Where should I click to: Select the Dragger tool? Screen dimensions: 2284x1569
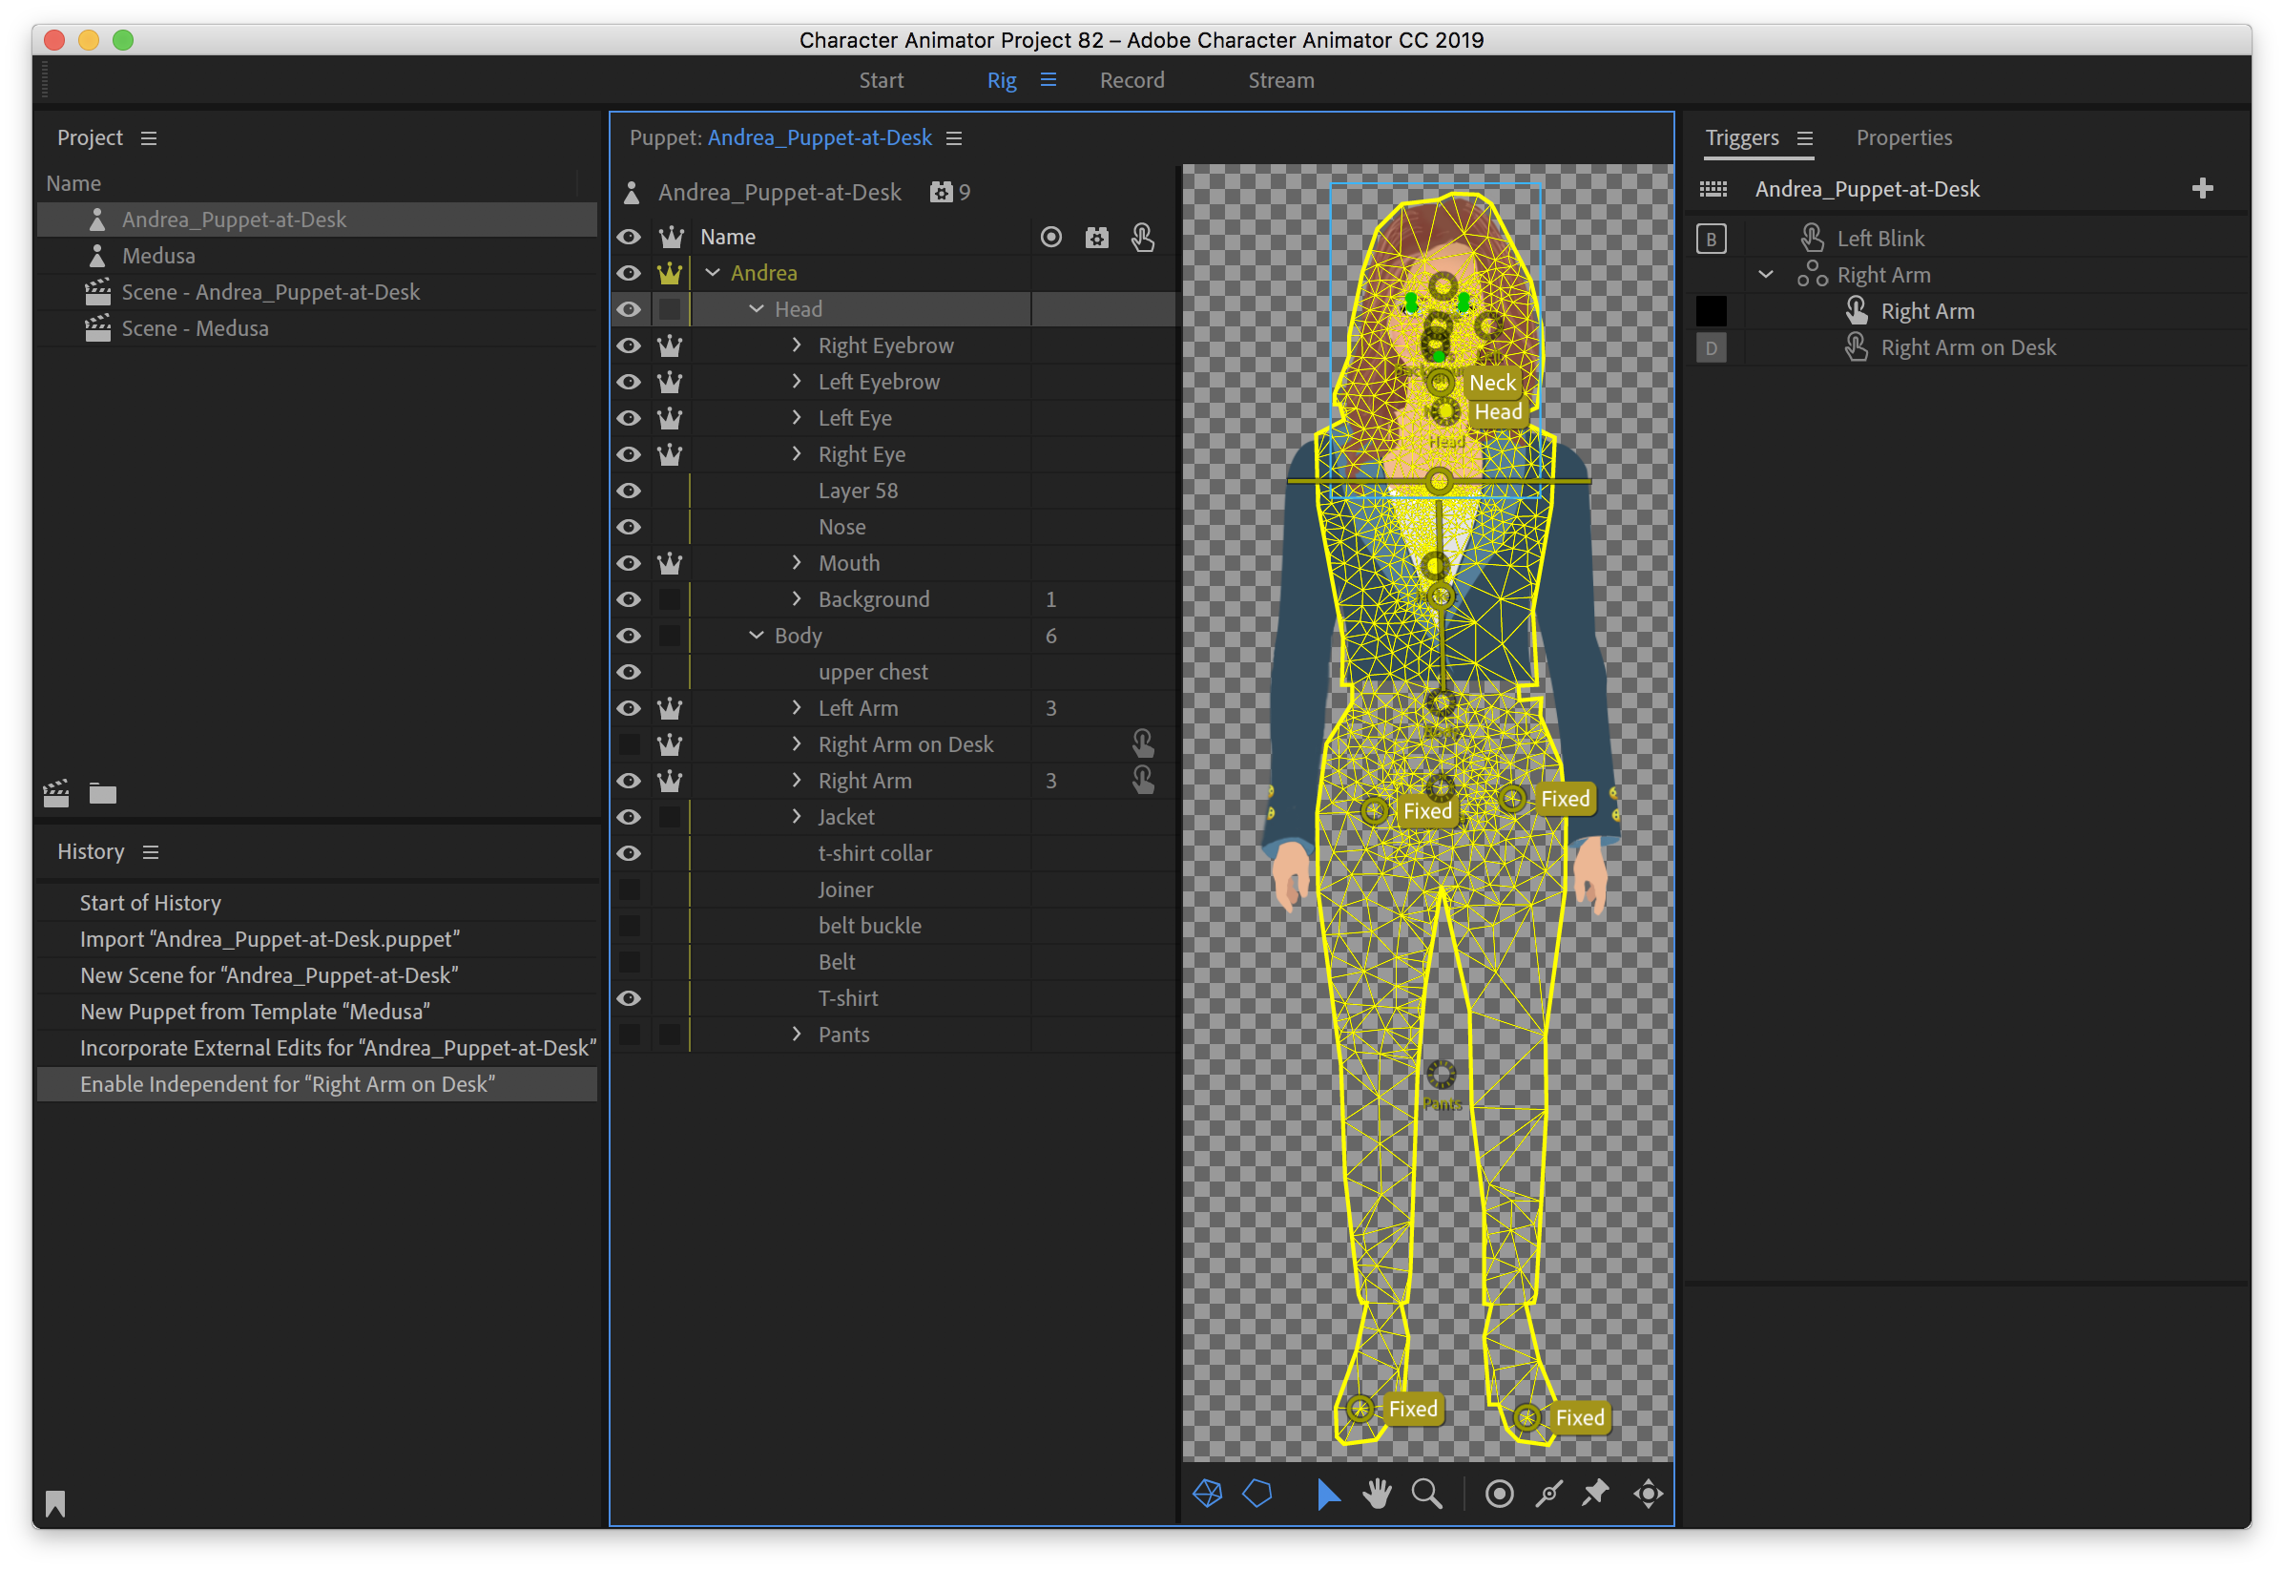point(1649,1494)
